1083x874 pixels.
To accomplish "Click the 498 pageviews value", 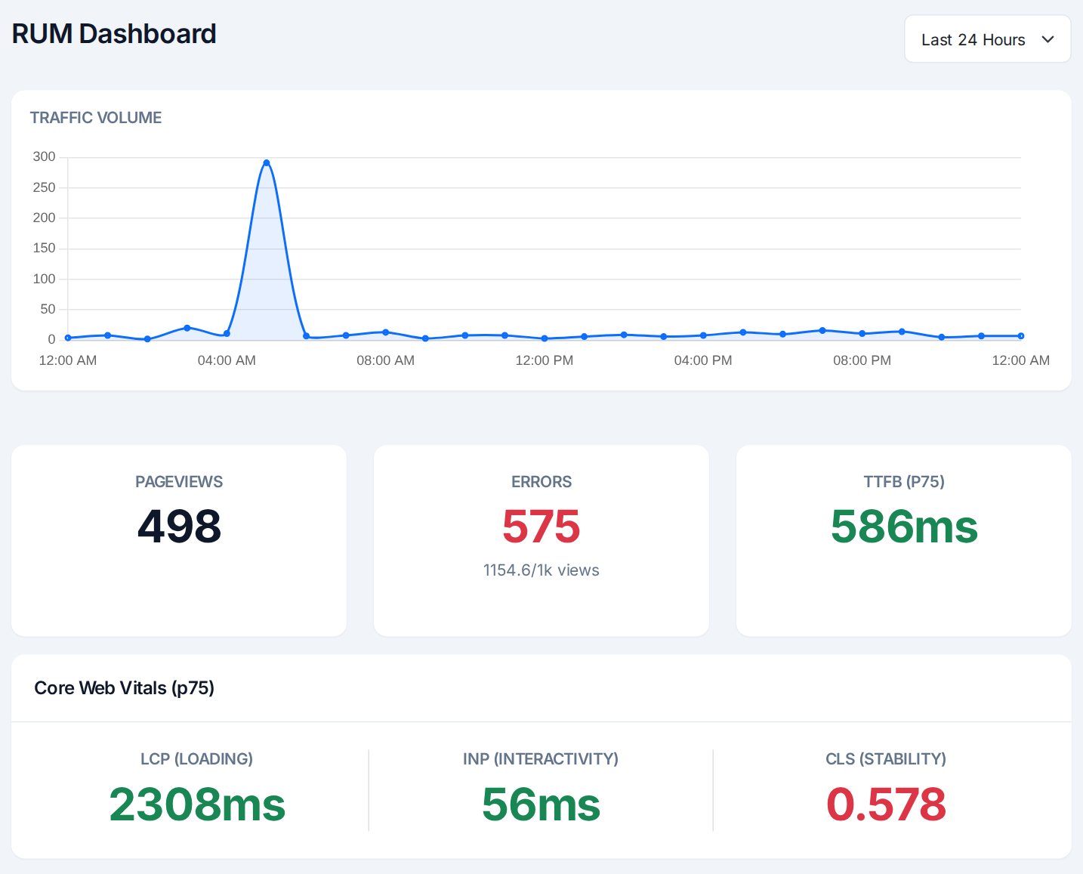I will click(179, 526).
